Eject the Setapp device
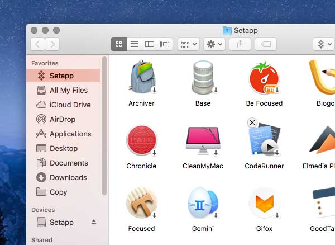 94,222
